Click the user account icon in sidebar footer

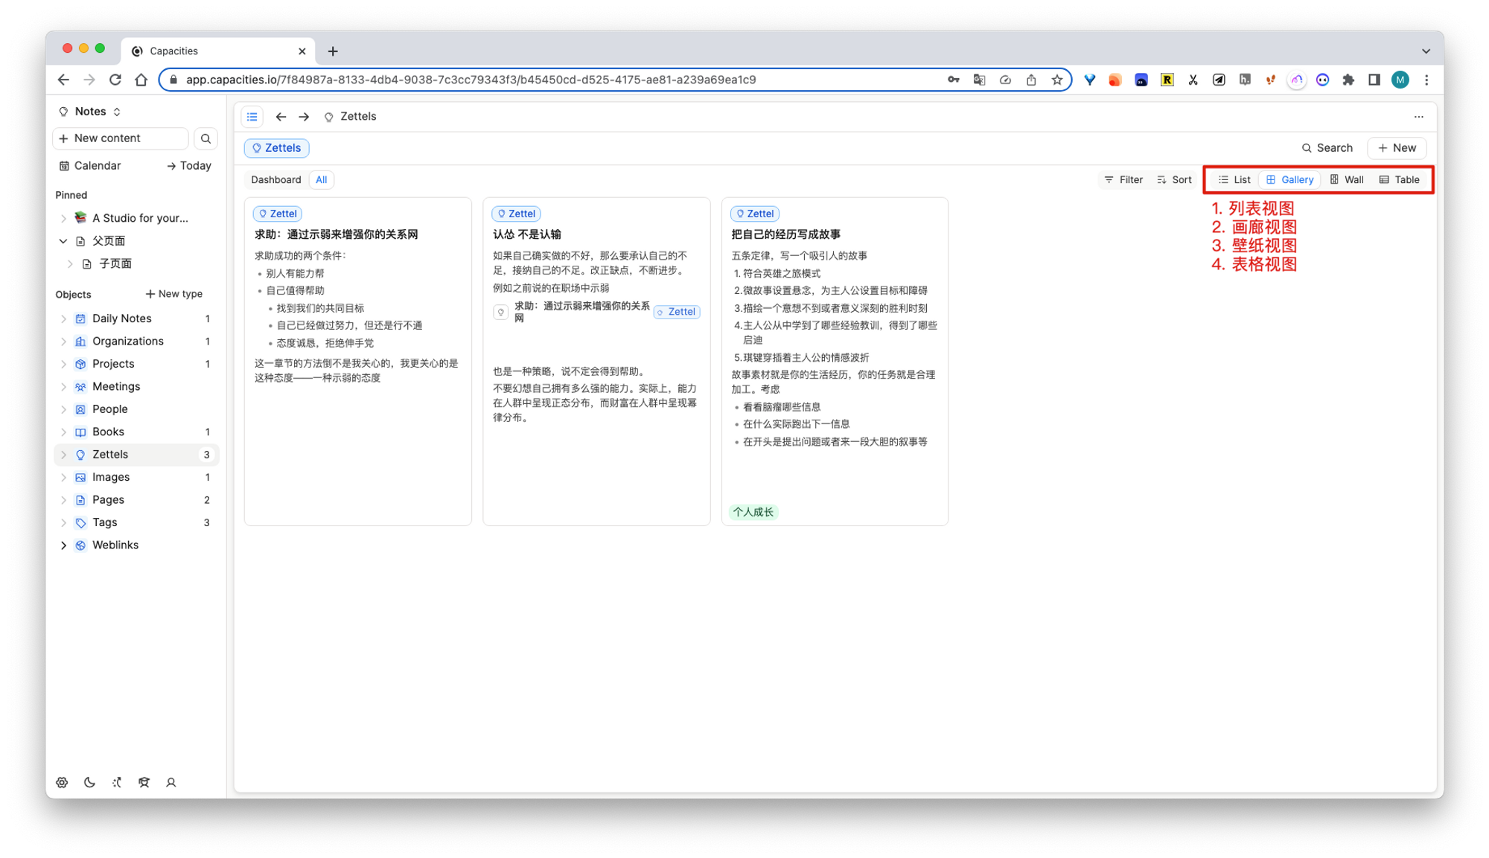click(171, 782)
